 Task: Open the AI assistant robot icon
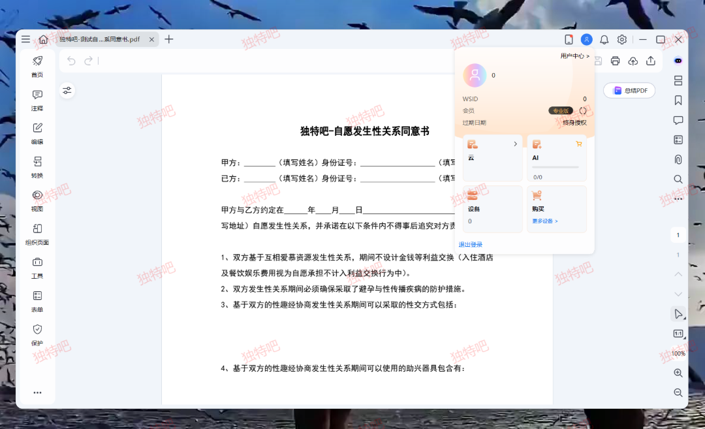678,61
